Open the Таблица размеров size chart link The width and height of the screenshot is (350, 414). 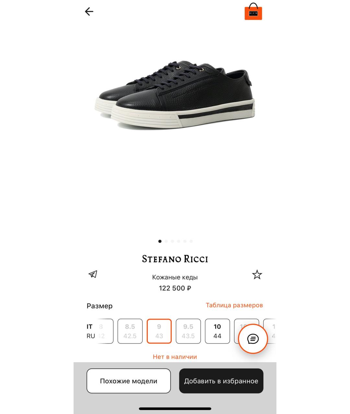(234, 305)
